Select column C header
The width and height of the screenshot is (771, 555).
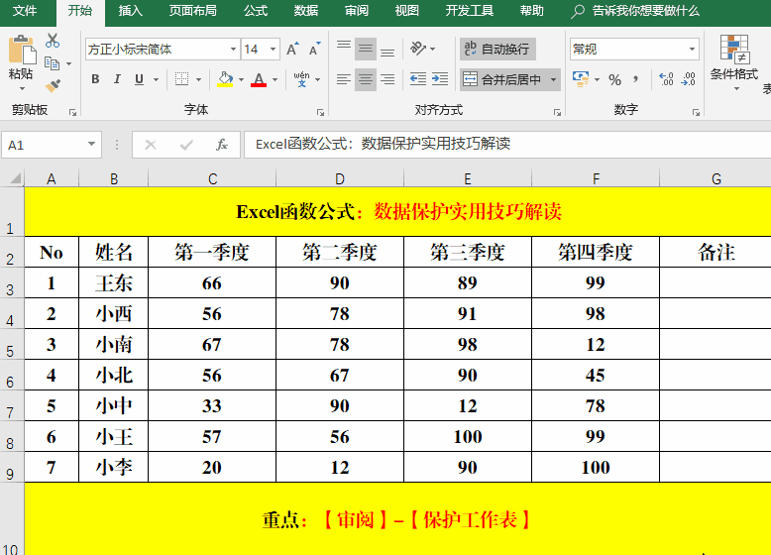212,178
